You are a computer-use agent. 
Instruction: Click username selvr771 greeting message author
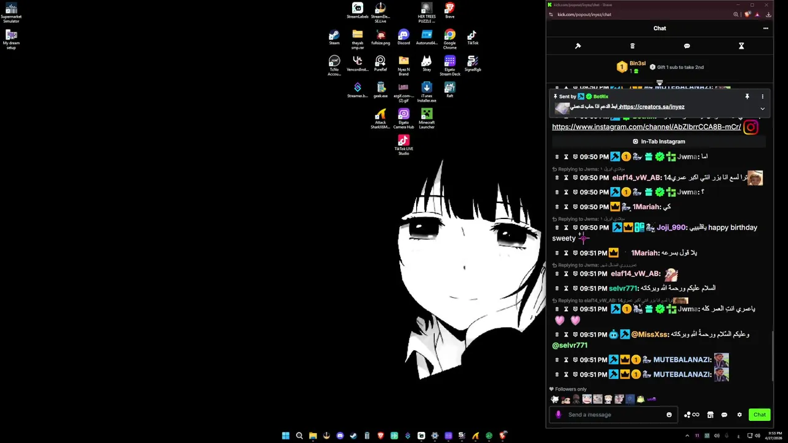click(623, 289)
